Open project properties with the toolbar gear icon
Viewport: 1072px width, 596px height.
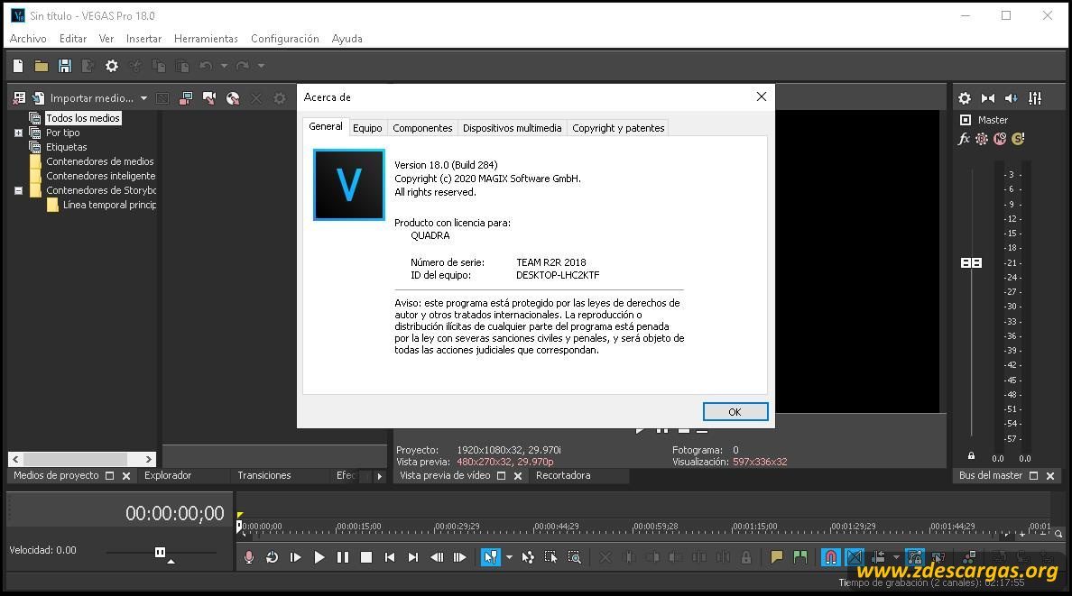click(111, 66)
